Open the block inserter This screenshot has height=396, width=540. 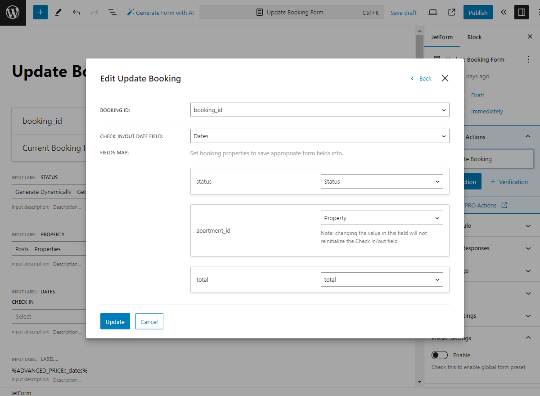[x=40, y=12]
